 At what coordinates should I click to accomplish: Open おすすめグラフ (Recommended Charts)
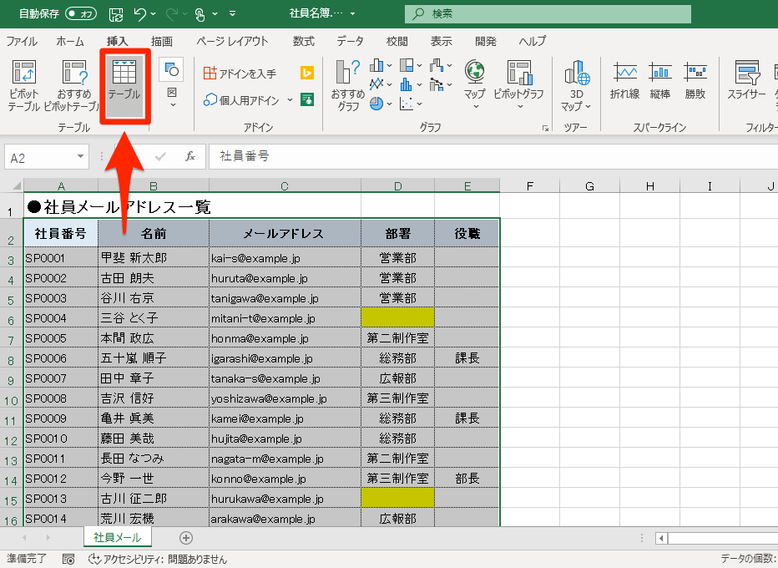(x=348, y=85)
